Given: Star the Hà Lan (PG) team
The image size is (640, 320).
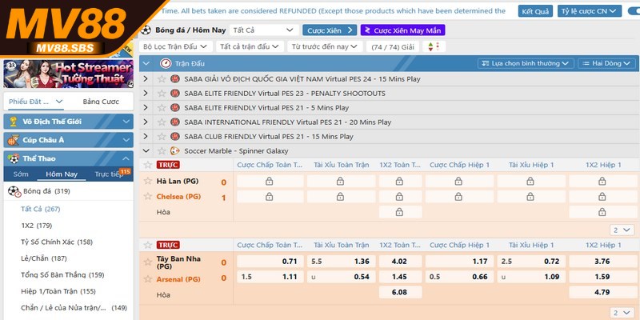Looking at the screenshot, I should click(x=147, y=182).
